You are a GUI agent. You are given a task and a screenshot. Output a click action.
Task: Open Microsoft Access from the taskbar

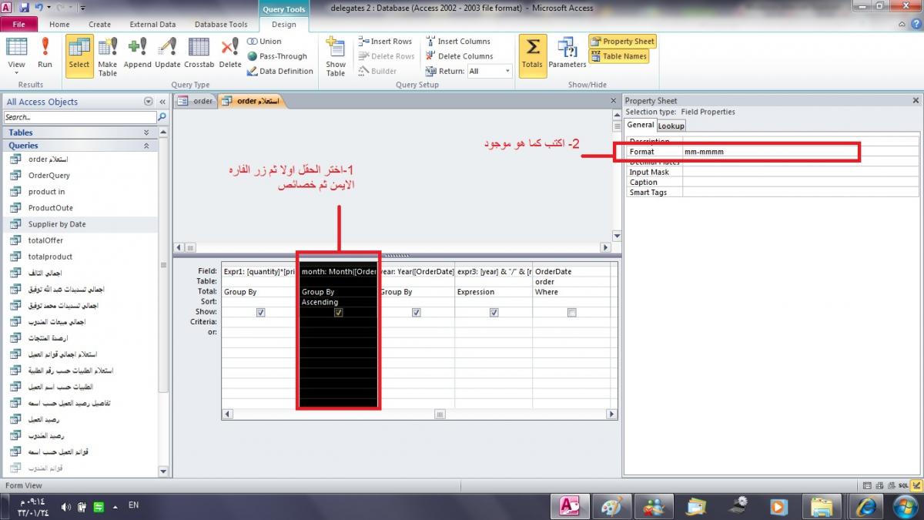(x=571, y=506)
